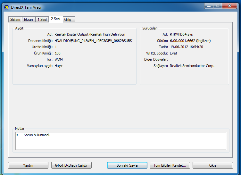Switch to the Sistem tab

pyautogui.click(x=15, y=20)
